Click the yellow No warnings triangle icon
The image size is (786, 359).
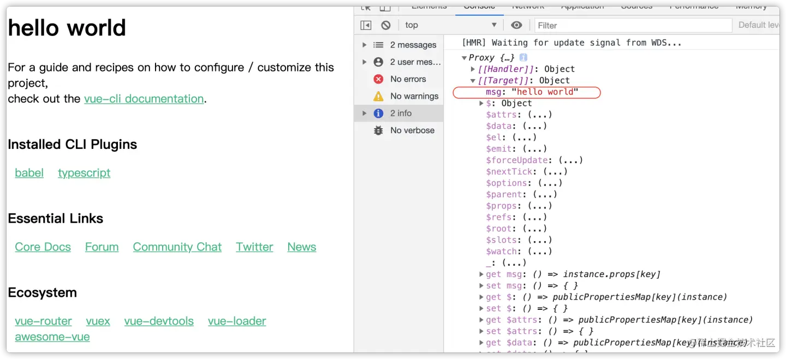[378, 96]
